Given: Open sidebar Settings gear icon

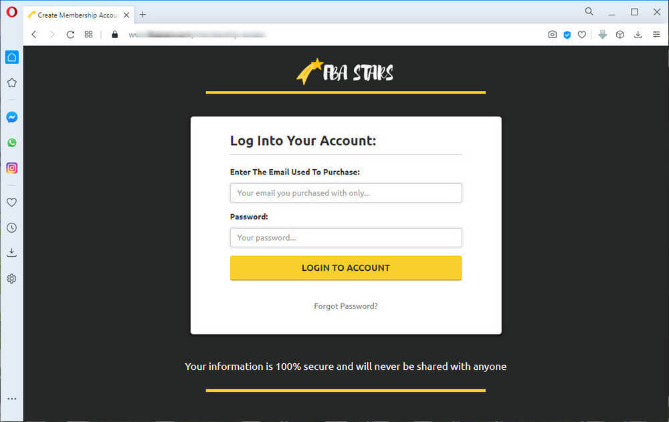Looking at the screenshot, I should [12, 279].
